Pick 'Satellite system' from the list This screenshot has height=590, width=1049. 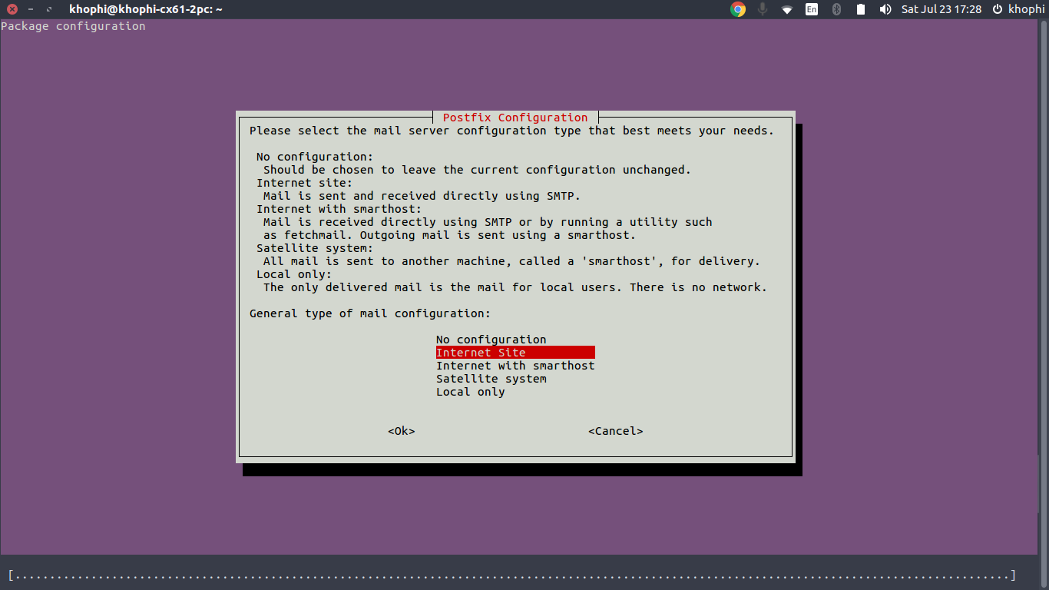pos(491,379)
